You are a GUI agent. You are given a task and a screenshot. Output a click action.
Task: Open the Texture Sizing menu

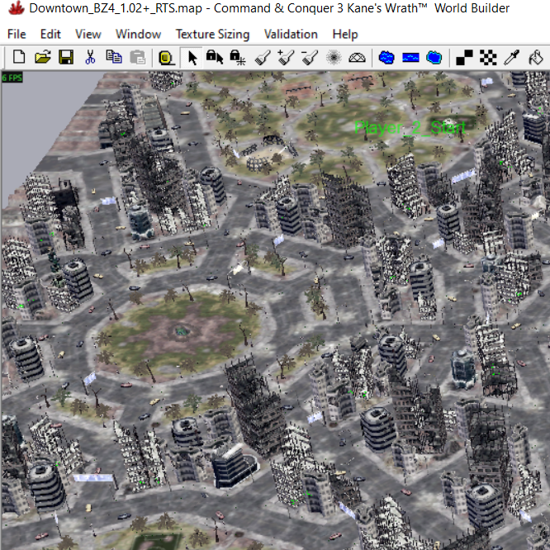(212, 34)
